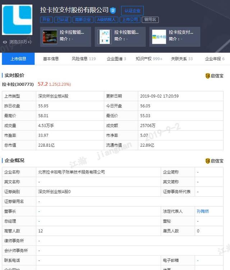Click the A级纳税人 tag
The width and height of the screenshot is (230, 270).
[x=106, y=20]
